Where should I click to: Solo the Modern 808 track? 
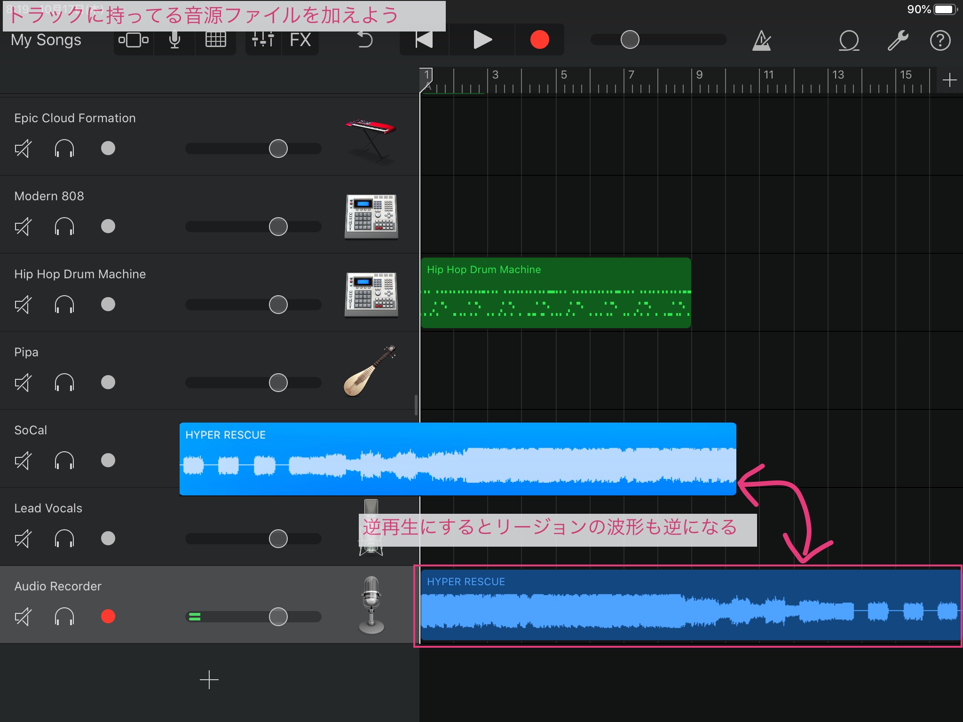coord(64,227)
